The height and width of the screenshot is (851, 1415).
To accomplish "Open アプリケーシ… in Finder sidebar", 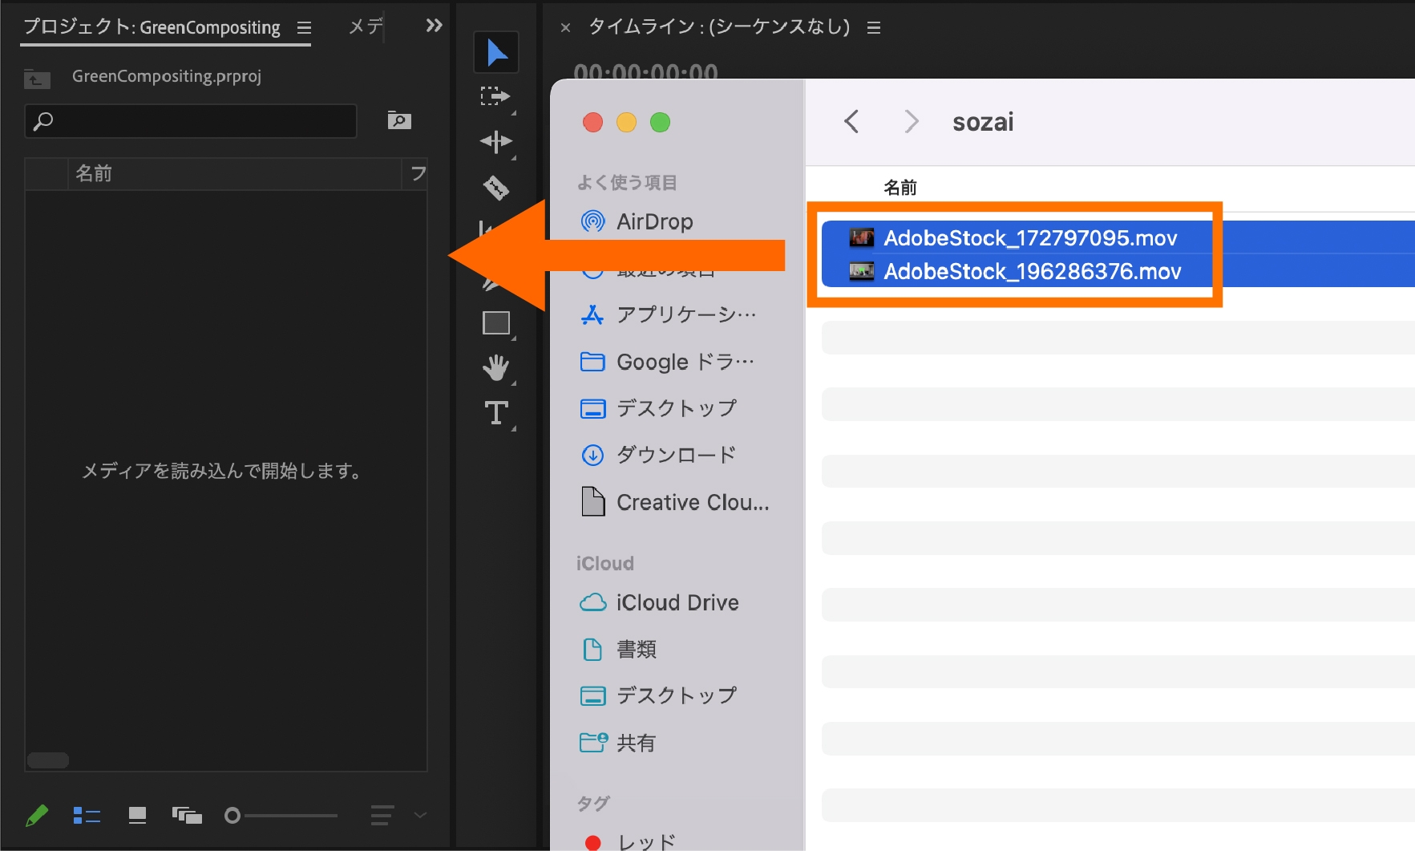I will point(668,314).
